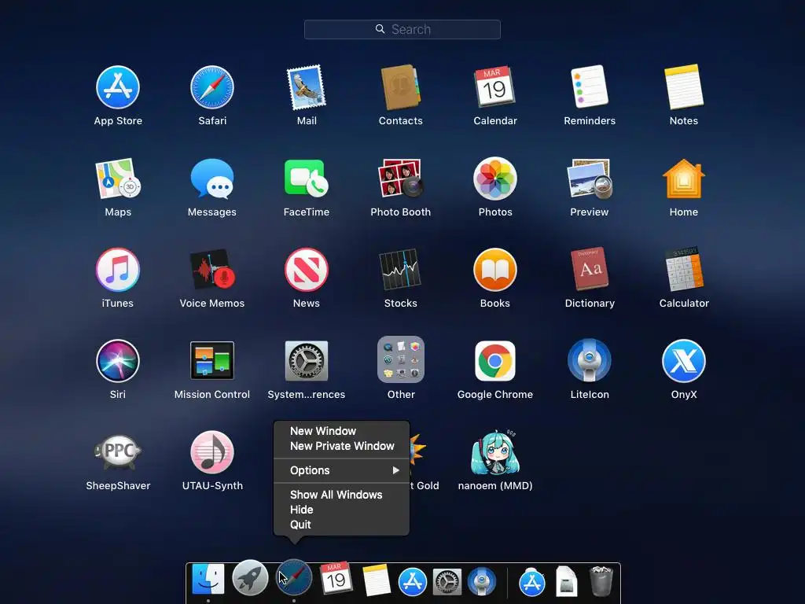Viewport: 805px width, 604px height.
Task: Open Calendar from the Launchpad grid
Action: pyautogui.click(x=495, y=87)
